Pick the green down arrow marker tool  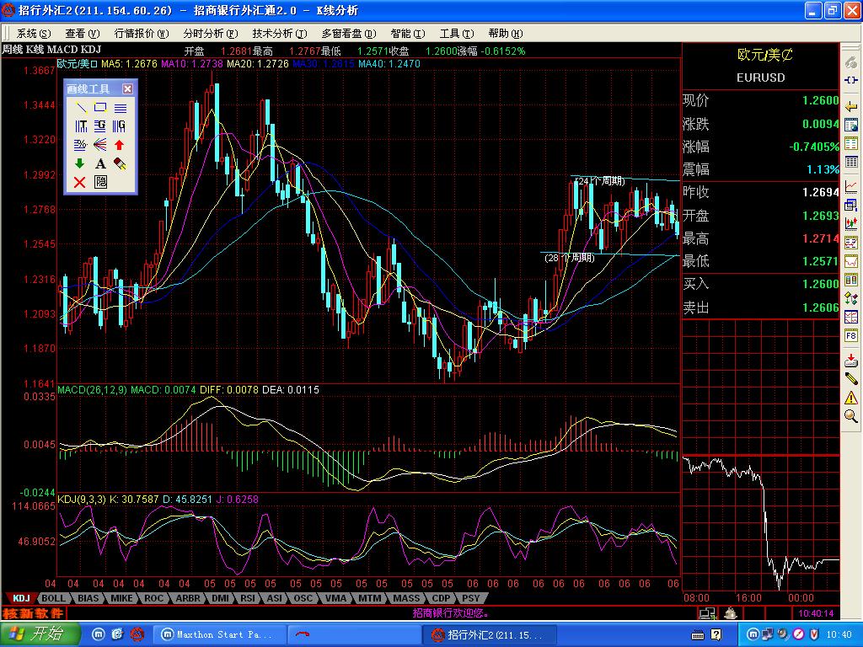pyautogui.click(x=80, y=163)
